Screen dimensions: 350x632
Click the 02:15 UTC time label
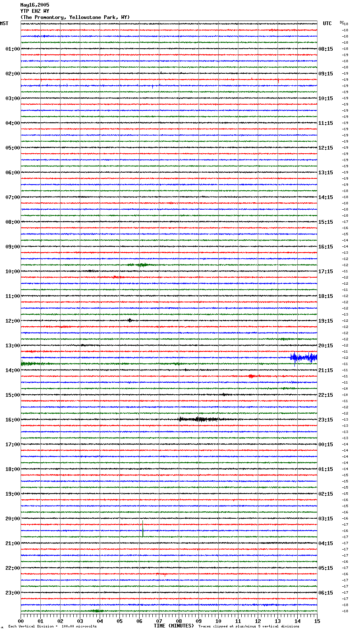(326, 494)
